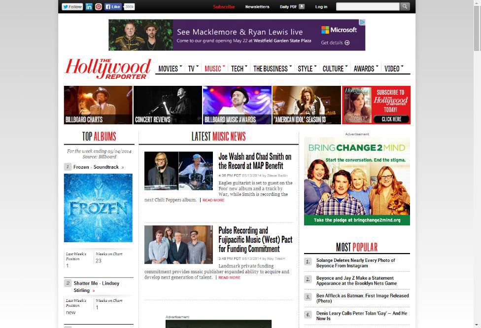The height and width of the screenshot is (328, 481).
Task: Click the page vertical scrollbar thumb
Action: 477,27
